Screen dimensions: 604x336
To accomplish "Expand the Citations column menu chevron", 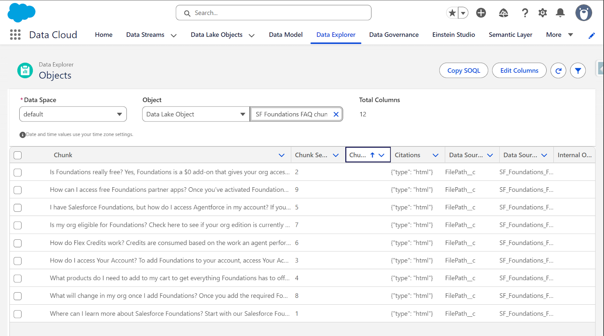I will (435, 155).
